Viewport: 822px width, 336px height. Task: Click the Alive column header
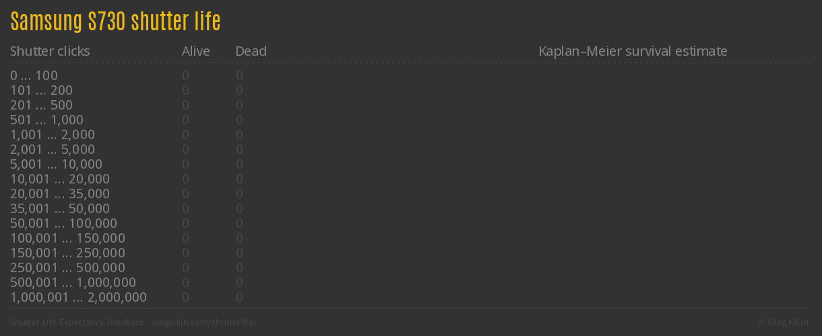[x=195, y=51]
